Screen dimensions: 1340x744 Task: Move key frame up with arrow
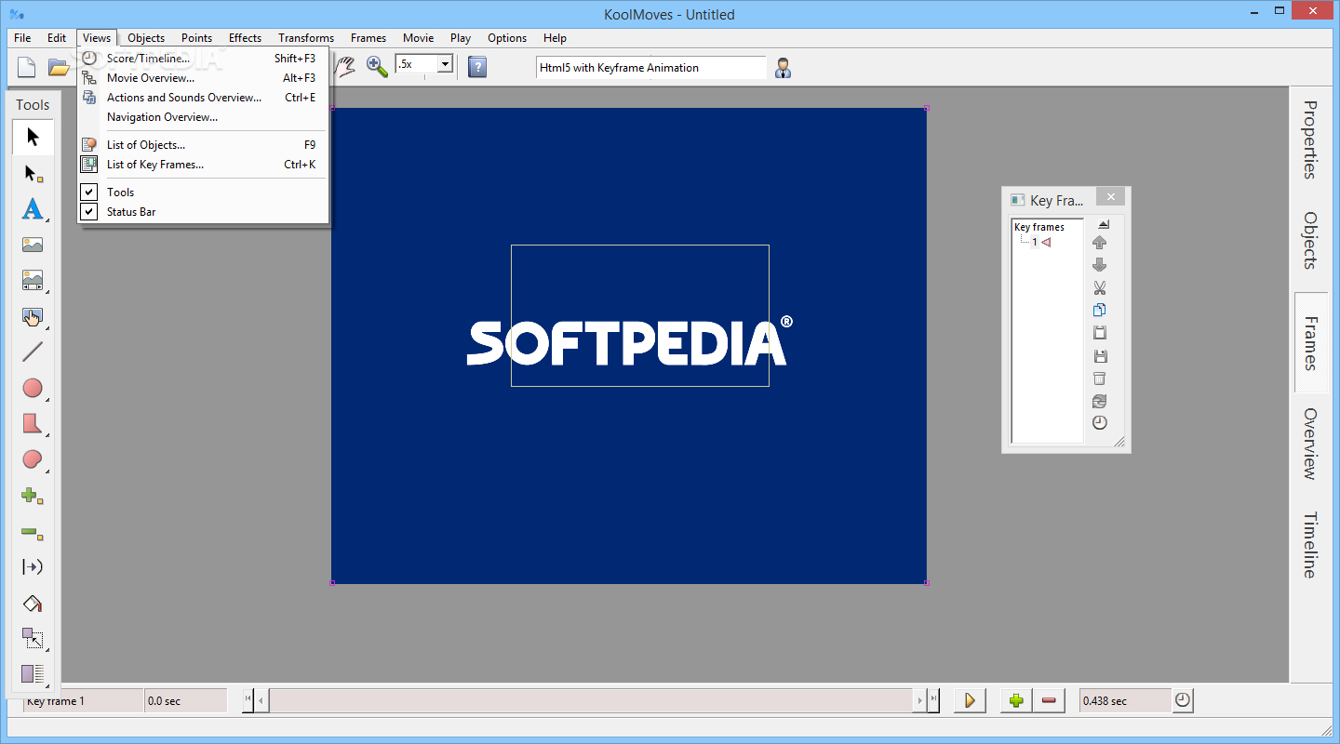(1100, 242)
